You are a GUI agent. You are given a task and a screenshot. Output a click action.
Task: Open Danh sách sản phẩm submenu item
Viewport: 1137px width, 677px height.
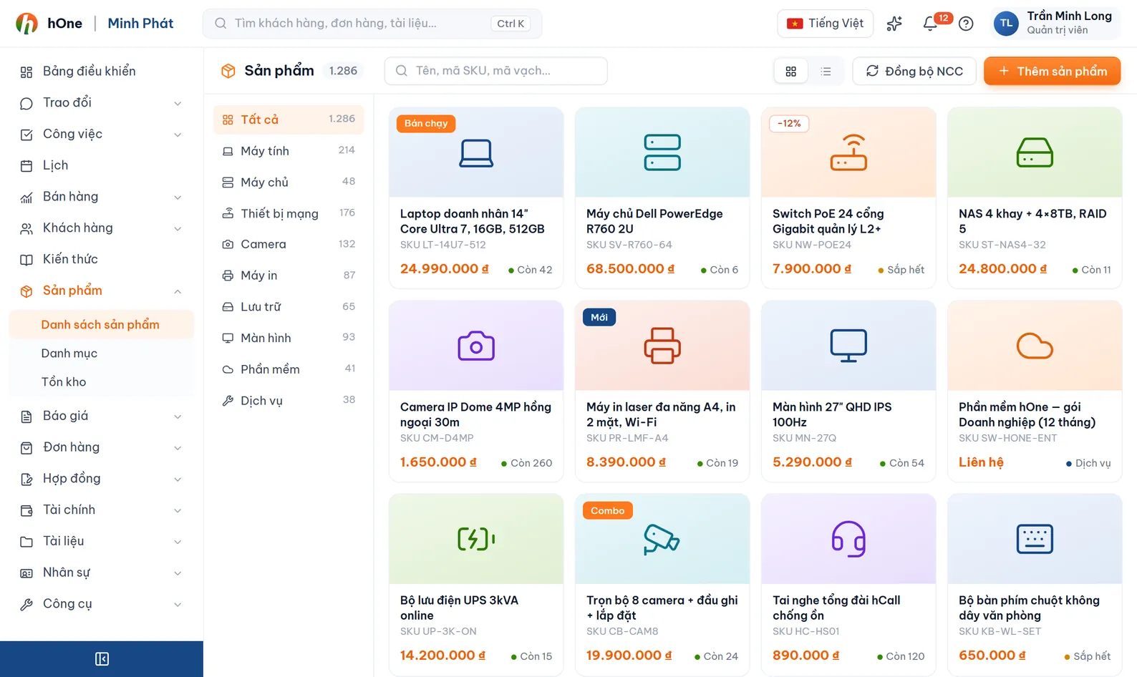(102, 324)
